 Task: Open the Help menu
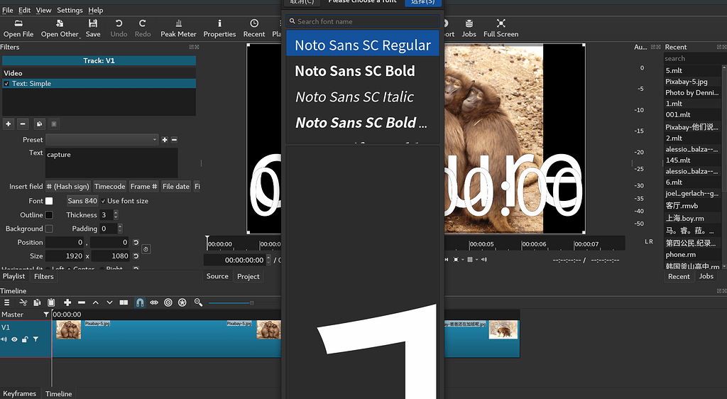click(96, 10)
